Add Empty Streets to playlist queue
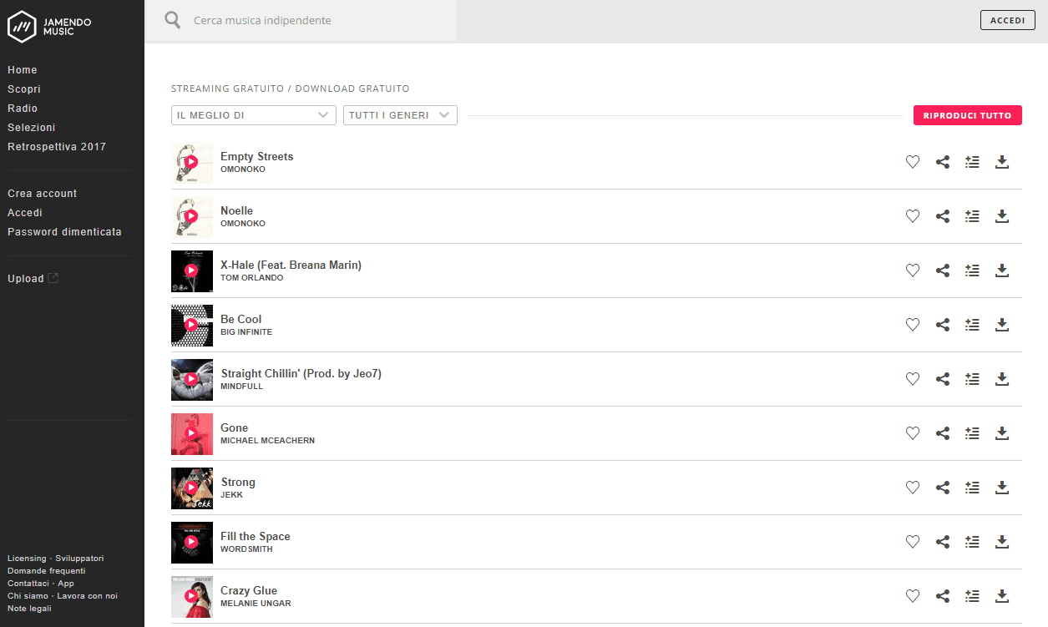1048x627 pixels. 972,162
